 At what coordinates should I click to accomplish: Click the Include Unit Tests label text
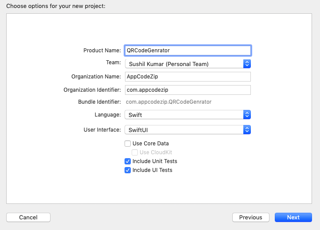click(x=155, y=161)
